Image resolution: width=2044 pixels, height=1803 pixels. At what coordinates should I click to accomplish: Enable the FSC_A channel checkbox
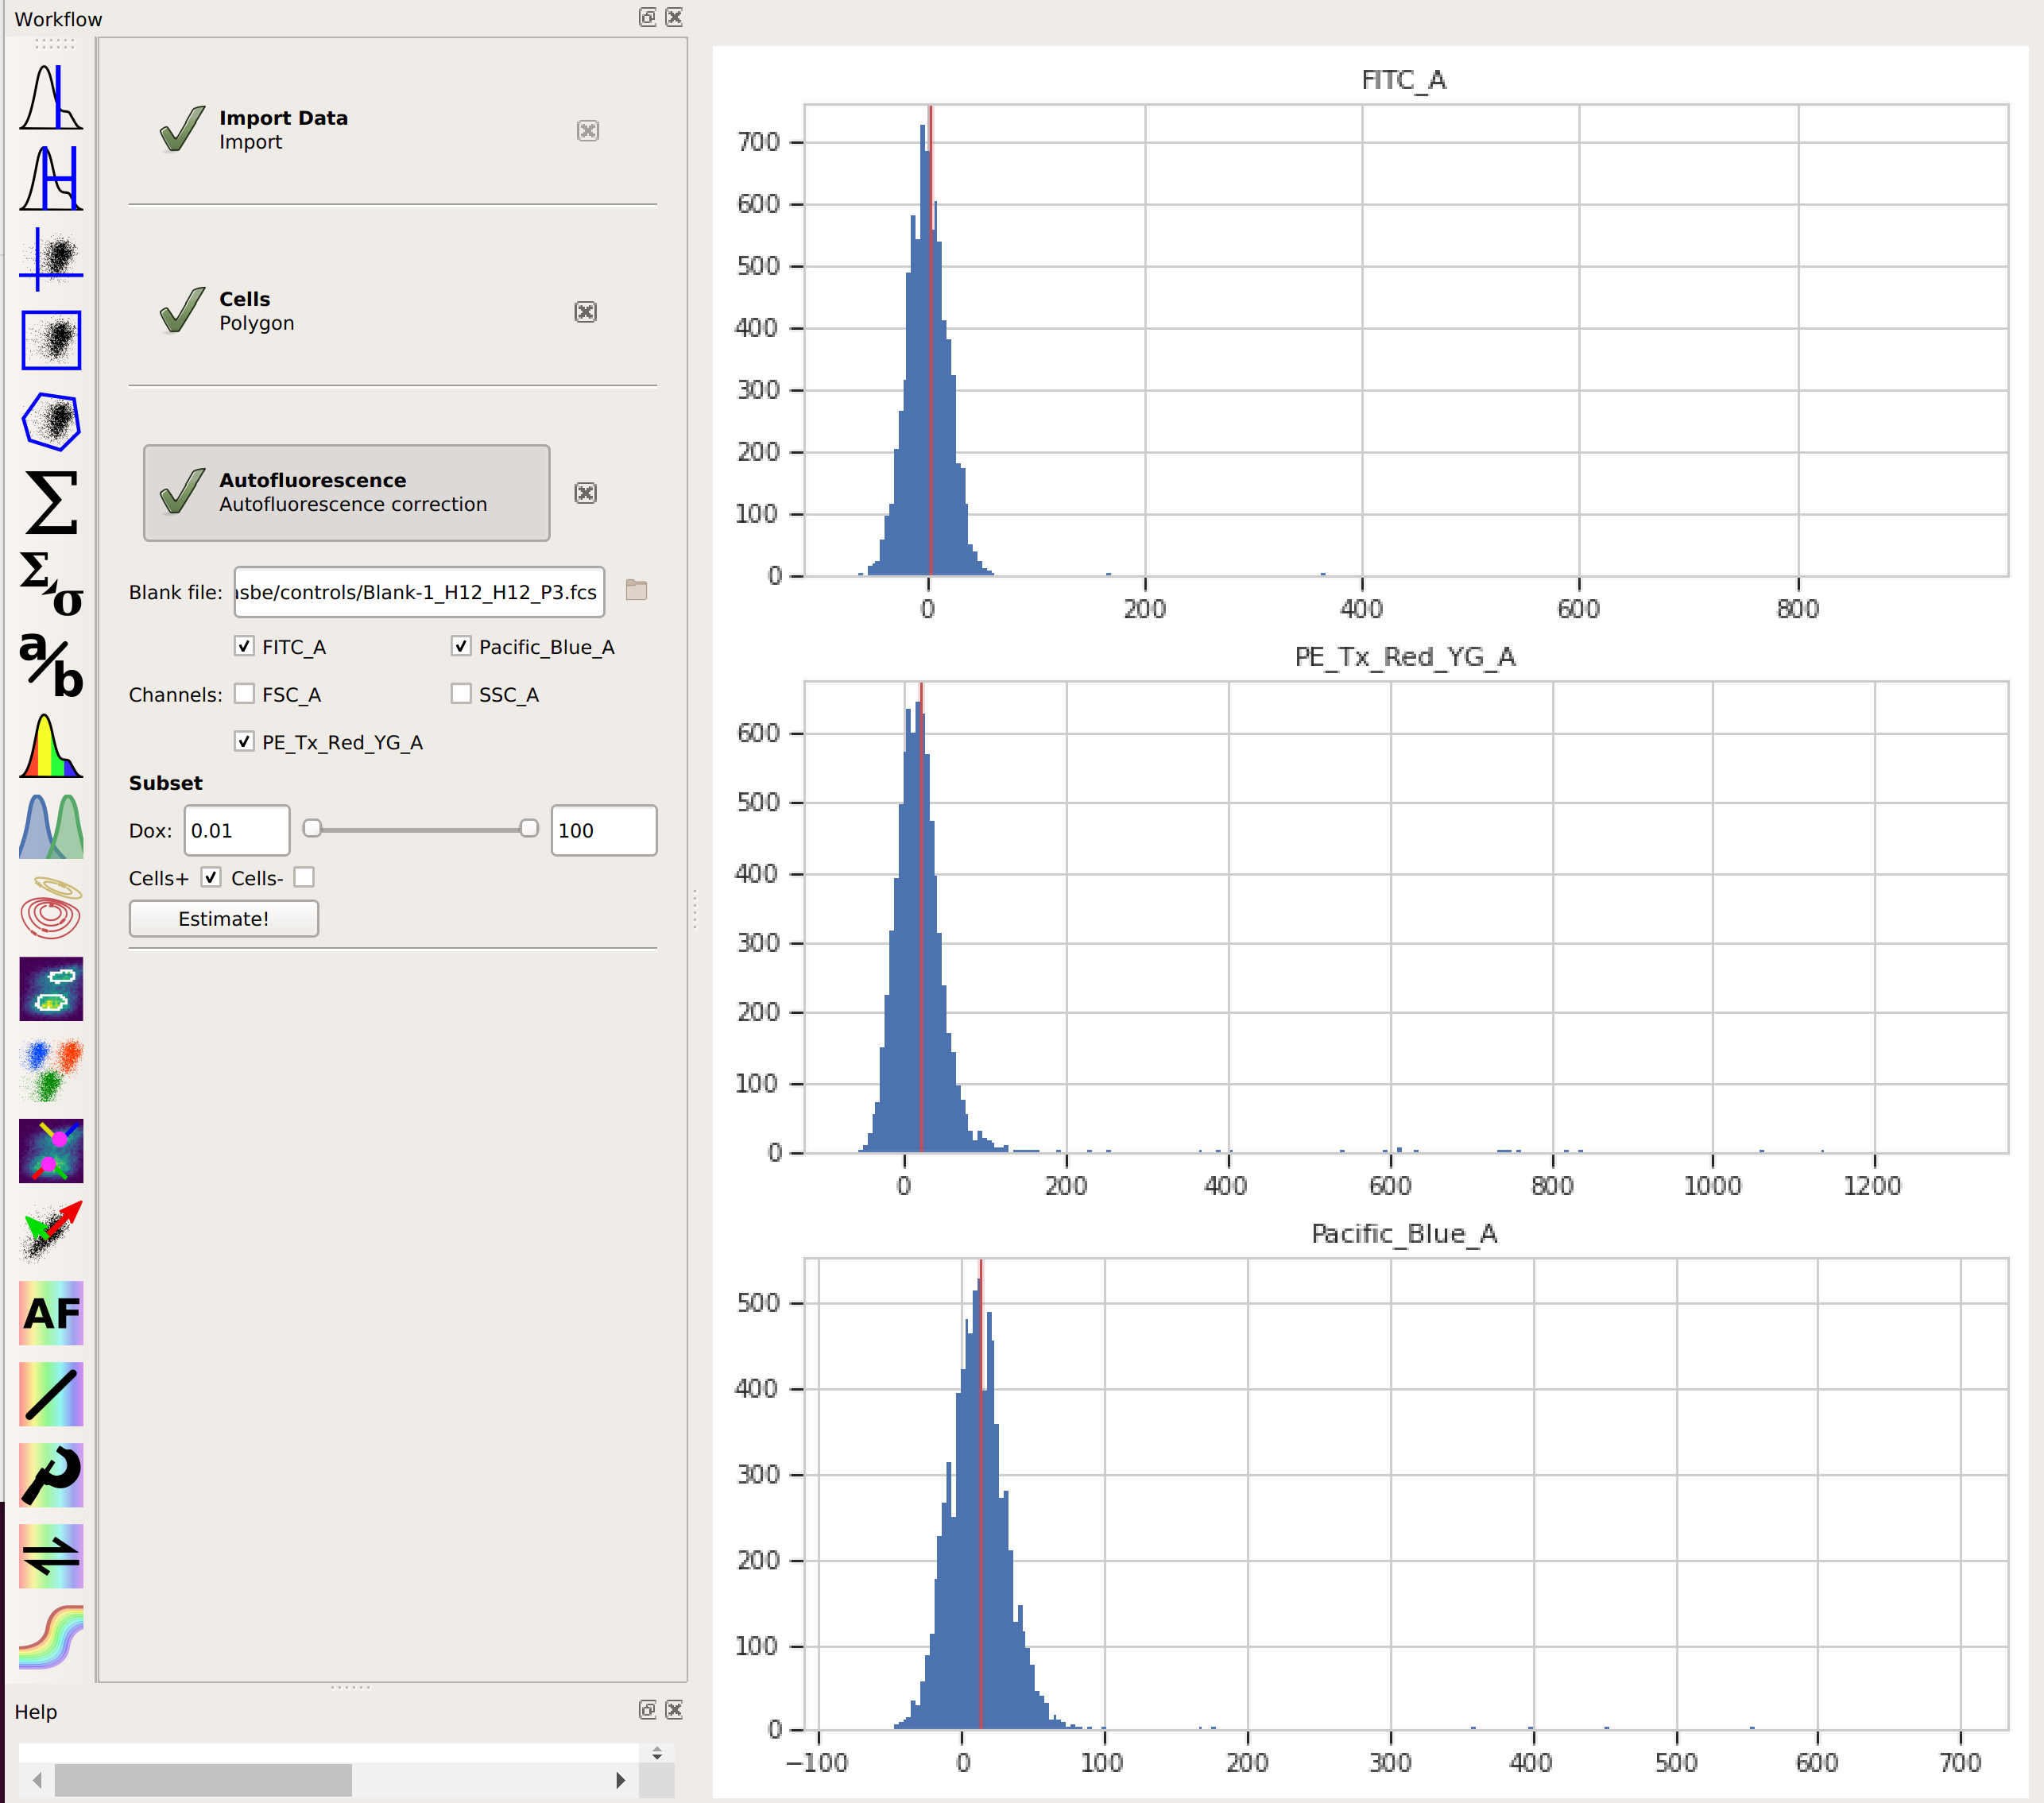click(x=244, y=694)
